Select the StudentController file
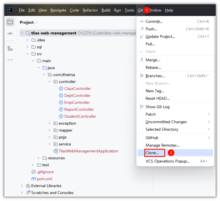This screenshot has width=220, height=201. coord(80,116)
